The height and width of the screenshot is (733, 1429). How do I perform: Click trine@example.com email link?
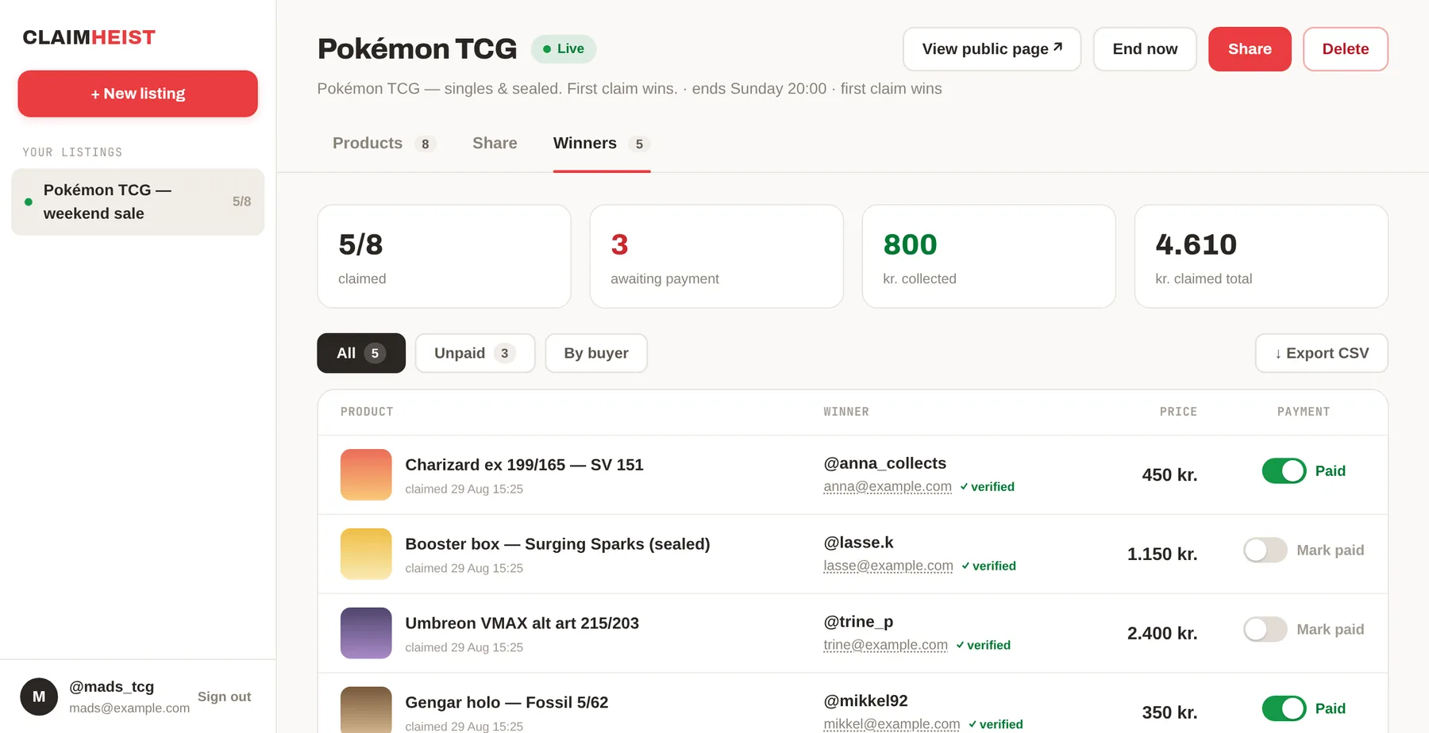885,645
